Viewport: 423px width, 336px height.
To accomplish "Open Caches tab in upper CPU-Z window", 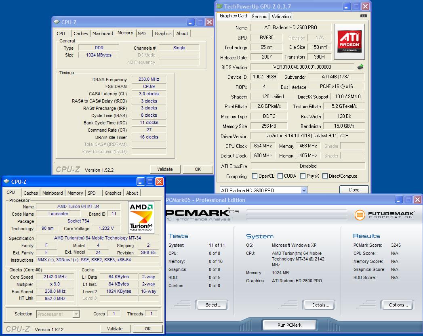I will (81, 34).
